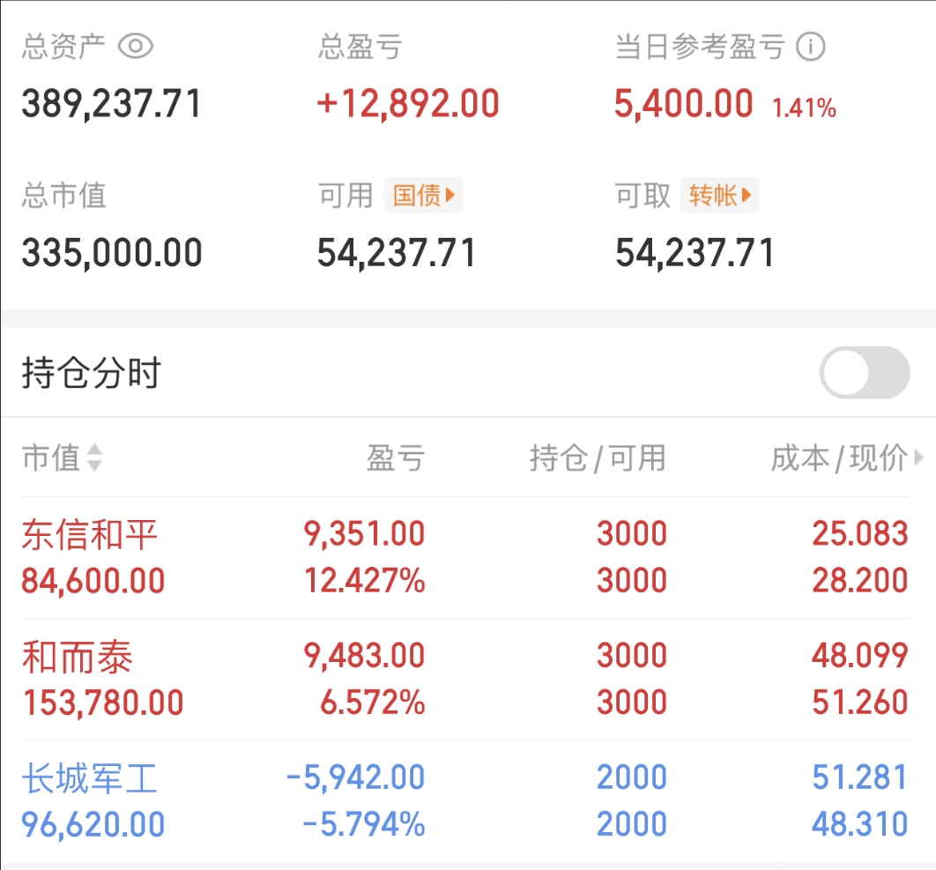
Task: Tap 长城军工 loss amount -5,942.00
Action: coord(355,777)
